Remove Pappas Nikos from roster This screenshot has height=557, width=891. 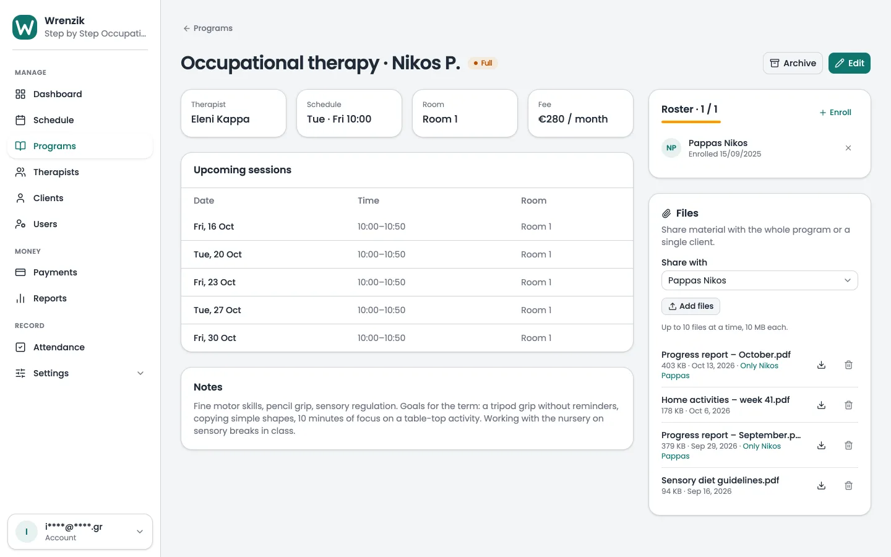pyautogui.click(x=848, y=148)
